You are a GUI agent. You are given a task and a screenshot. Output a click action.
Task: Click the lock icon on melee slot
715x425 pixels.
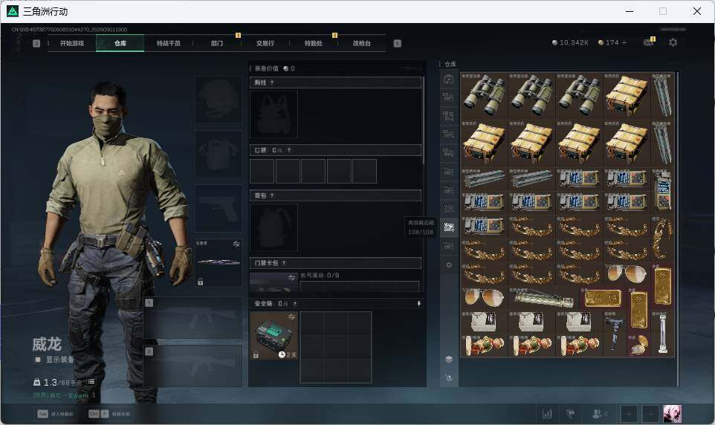200,282
